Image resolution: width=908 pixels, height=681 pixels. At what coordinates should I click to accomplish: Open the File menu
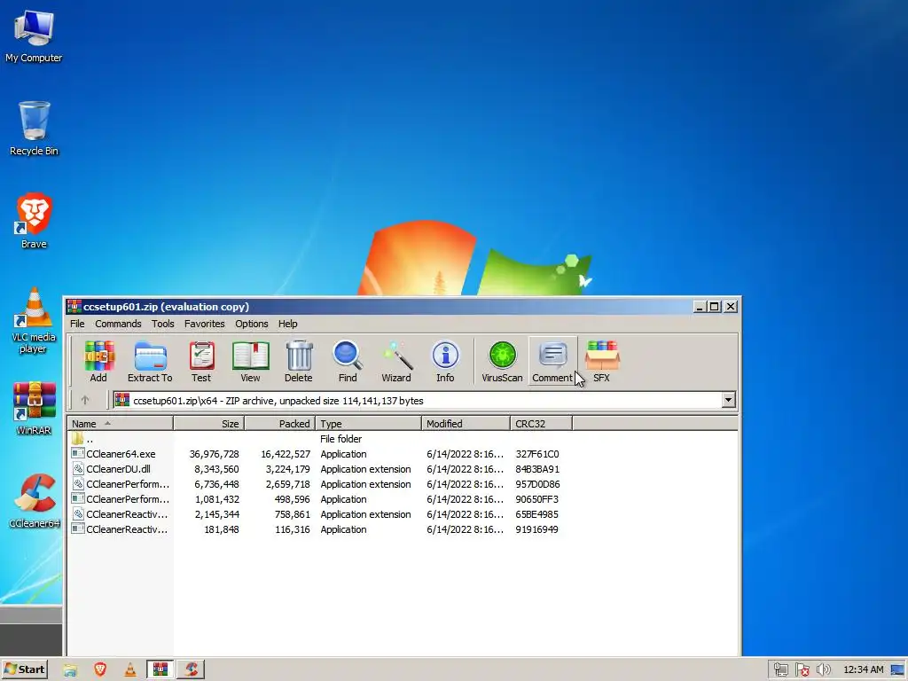pos(77,324)
